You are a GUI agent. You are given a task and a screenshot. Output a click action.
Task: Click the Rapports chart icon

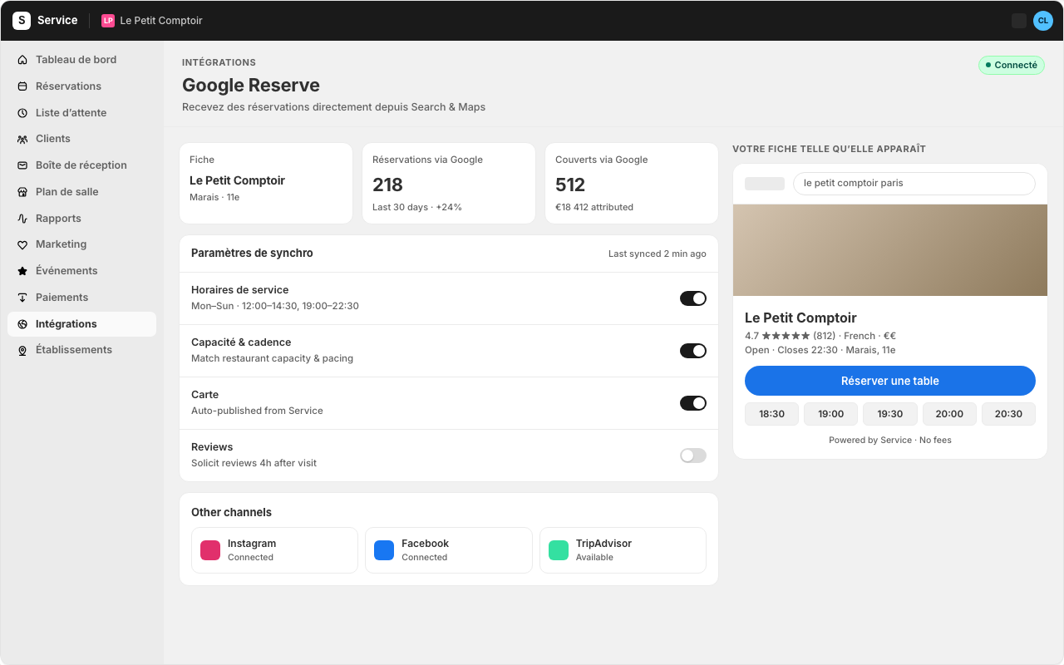22,219
